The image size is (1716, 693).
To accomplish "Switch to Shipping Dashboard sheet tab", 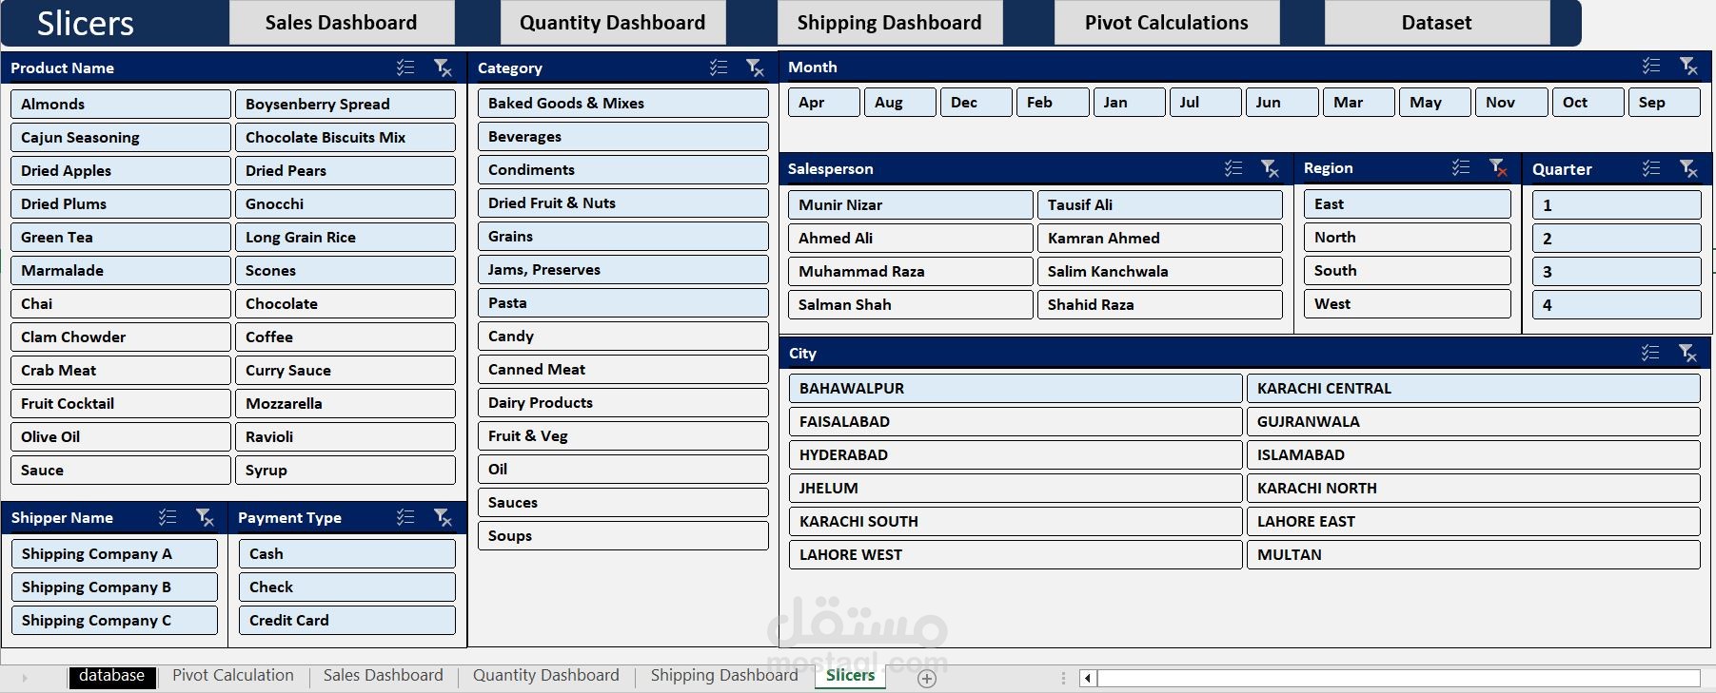I will pos(724,676).
